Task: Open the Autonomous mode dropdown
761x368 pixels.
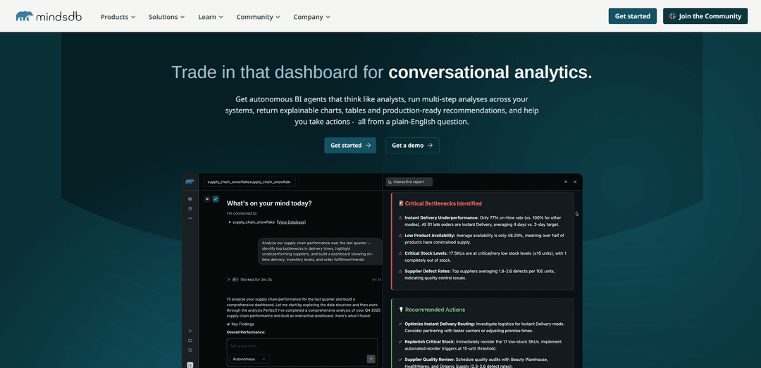Action: pos(249,359)
